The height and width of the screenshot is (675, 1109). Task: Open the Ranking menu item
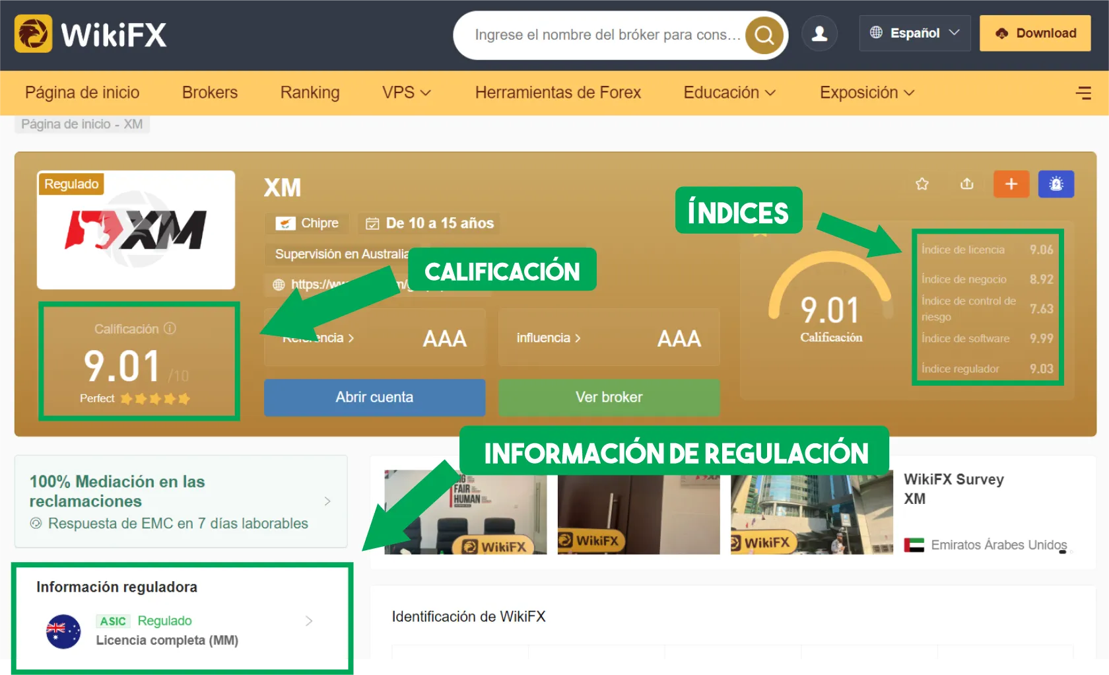310,92
